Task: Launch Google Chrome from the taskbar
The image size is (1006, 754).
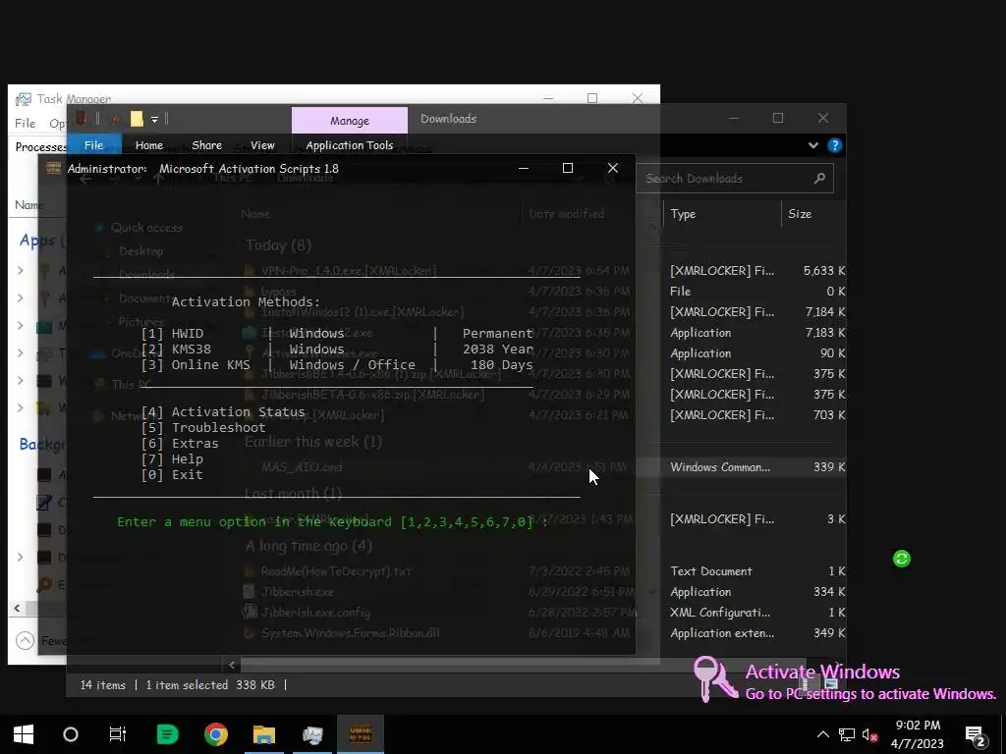Action: click(215, 734)
